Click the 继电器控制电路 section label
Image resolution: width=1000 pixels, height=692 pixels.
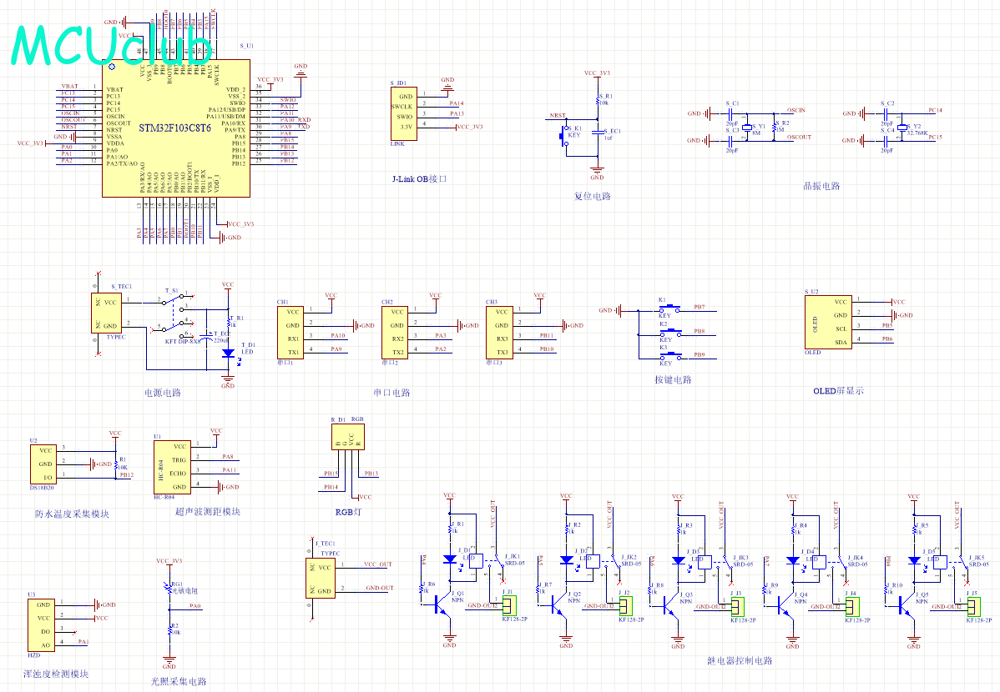coord(740,660)
